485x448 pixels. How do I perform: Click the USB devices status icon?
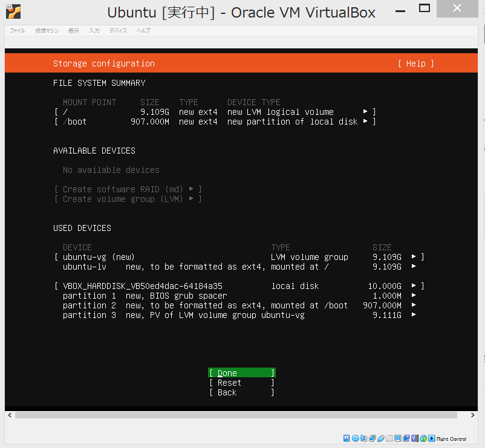[381, 438]
